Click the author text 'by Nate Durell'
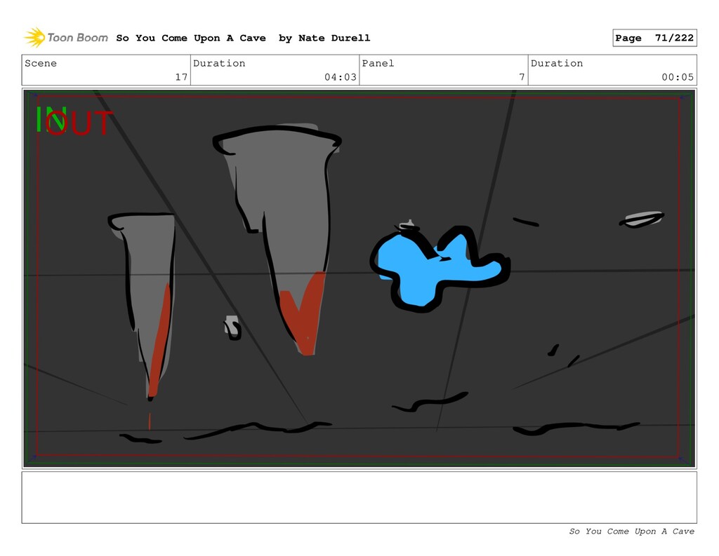Viewport: 719px width, 556px height. click(324, 38)
